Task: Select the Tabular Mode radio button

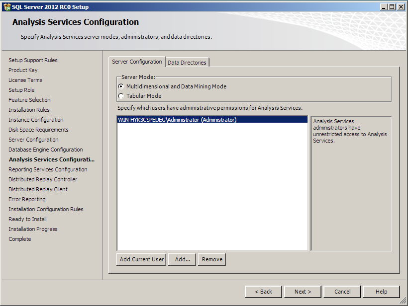Action: (x=121, y=96)
